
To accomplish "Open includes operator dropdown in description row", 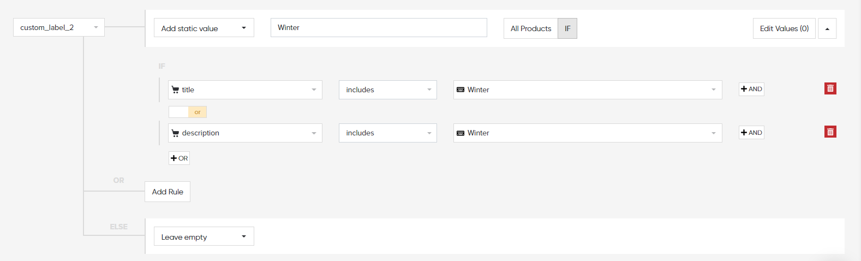I will click(x=388, y=133).
